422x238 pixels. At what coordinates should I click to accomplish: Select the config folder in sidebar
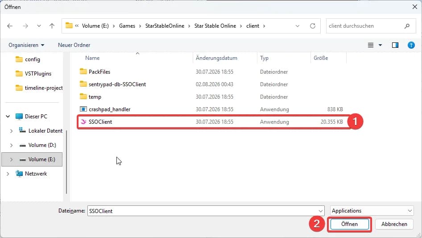tap(32, 59)
